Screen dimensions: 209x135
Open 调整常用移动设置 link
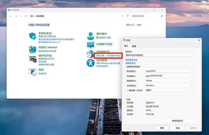pos(46,64)
